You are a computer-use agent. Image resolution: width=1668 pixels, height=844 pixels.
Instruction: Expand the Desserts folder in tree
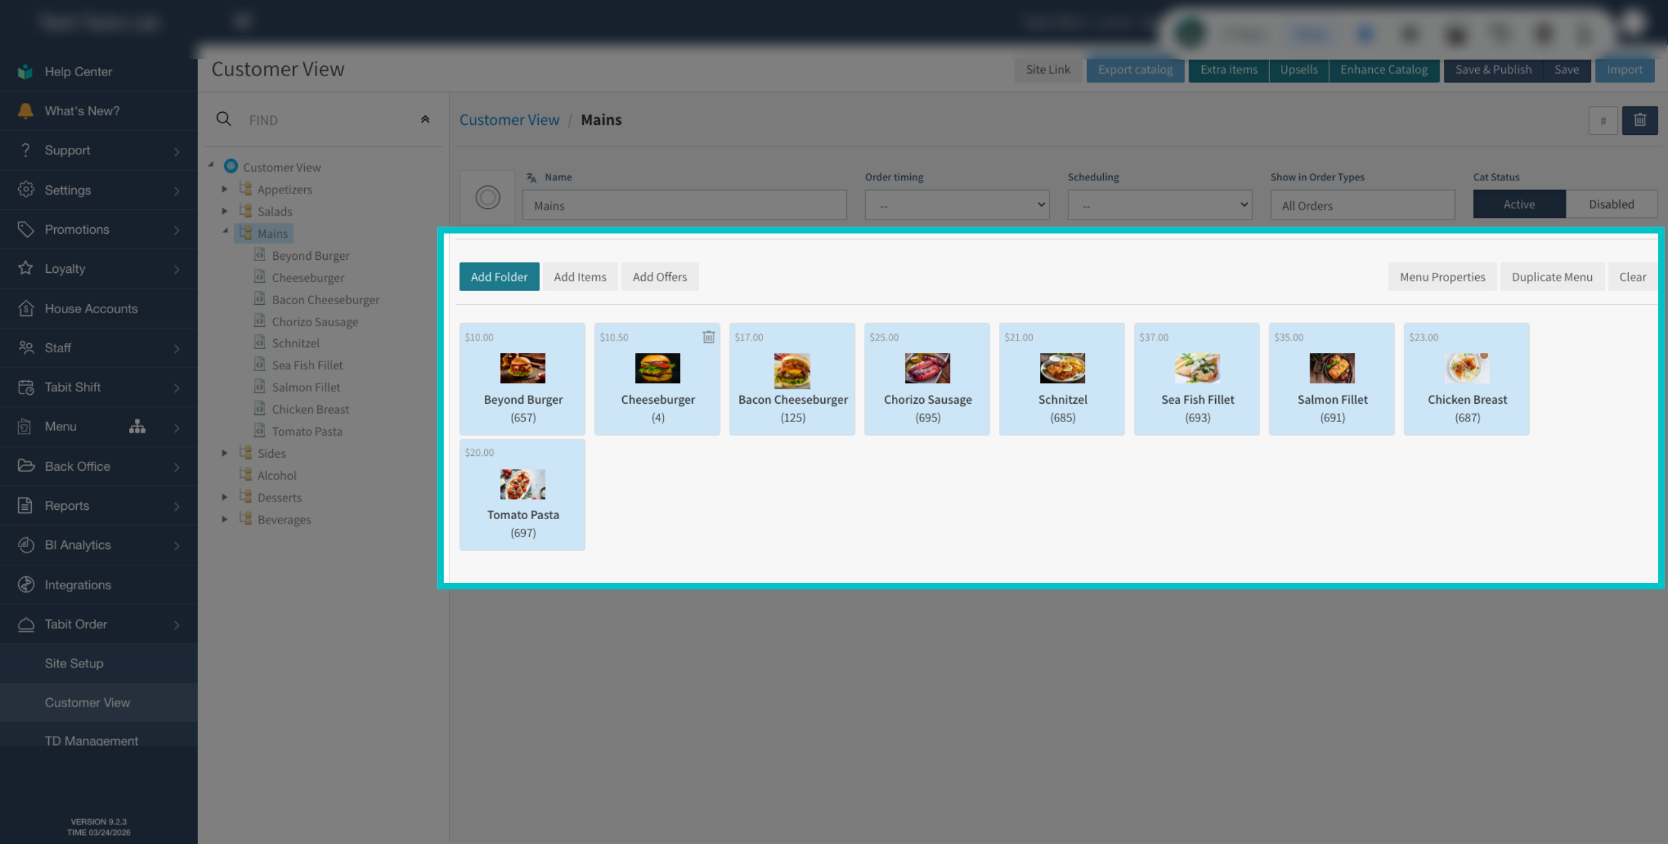[x=224, y=497]
